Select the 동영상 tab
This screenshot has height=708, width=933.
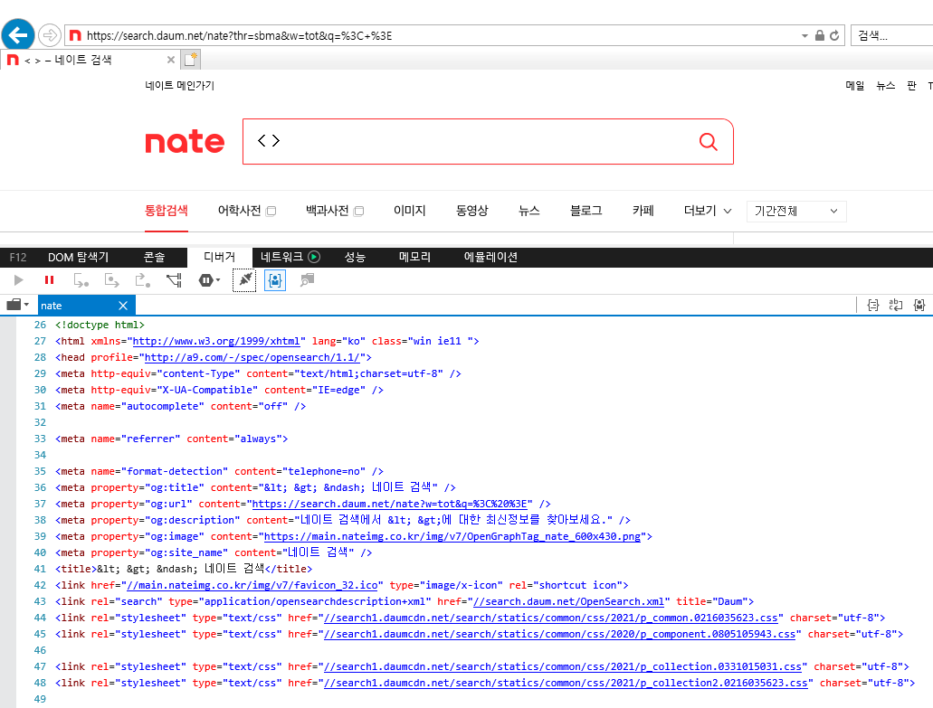point(471,211)
